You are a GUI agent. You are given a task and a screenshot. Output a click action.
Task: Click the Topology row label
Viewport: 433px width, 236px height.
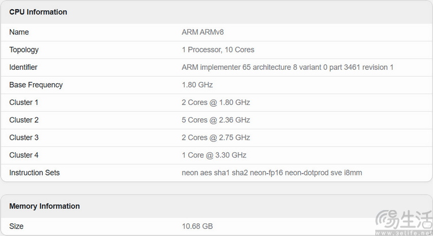click(24, 50)
